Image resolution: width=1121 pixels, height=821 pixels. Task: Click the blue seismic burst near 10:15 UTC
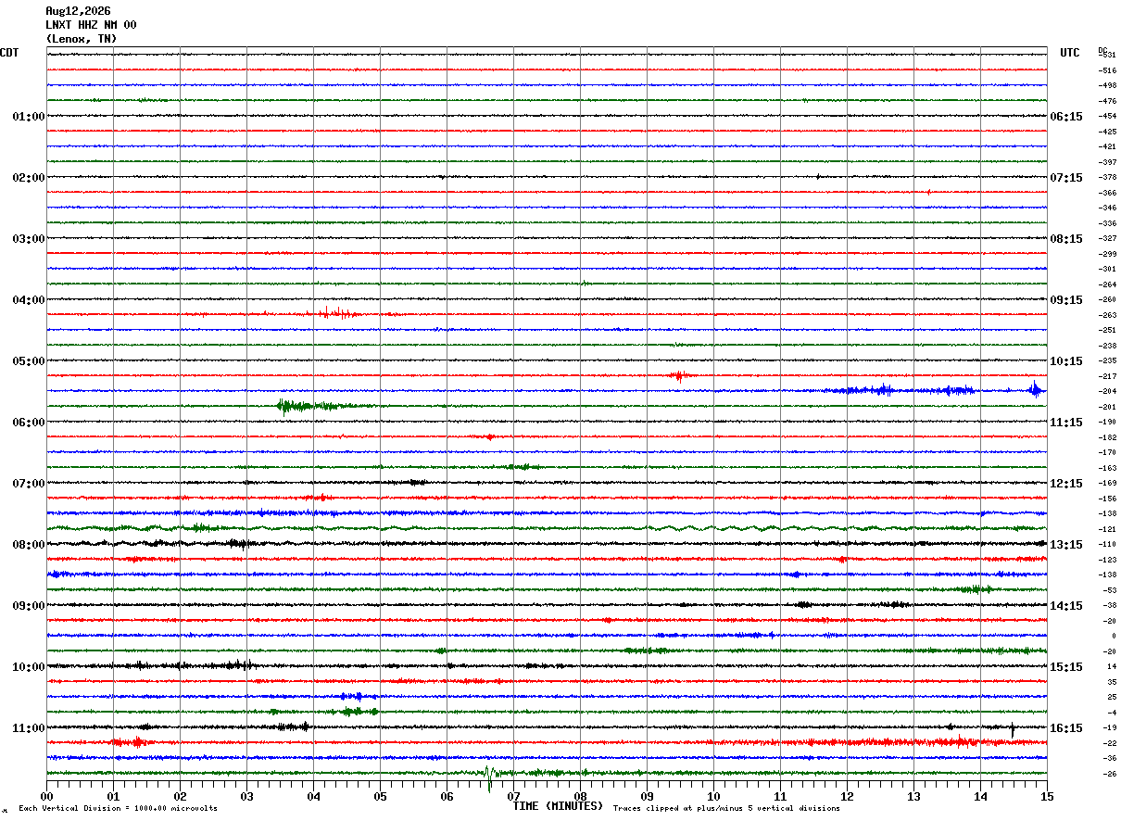coord(1034,390)
